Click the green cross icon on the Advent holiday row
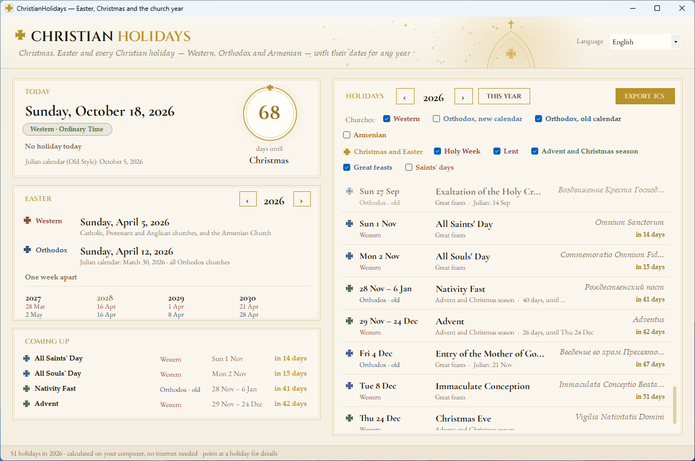 pyautogui.click(x=350, y=320)
